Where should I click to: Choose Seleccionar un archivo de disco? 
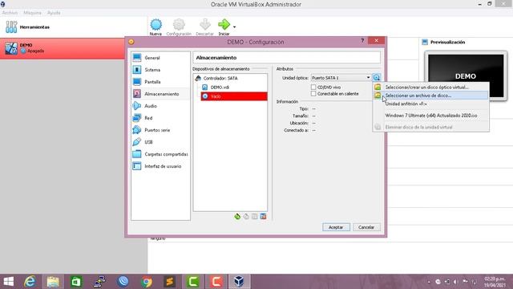point(430,96)
